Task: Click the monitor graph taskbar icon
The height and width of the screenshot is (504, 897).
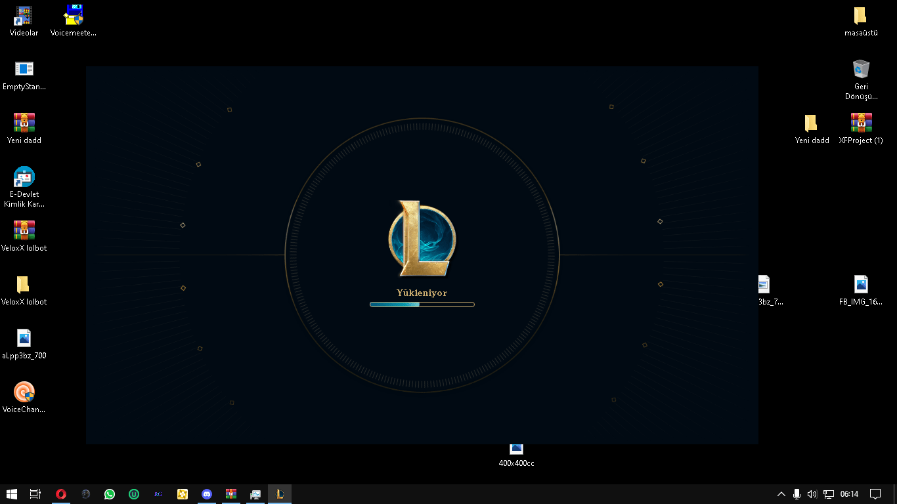Action: pos(255,494)
